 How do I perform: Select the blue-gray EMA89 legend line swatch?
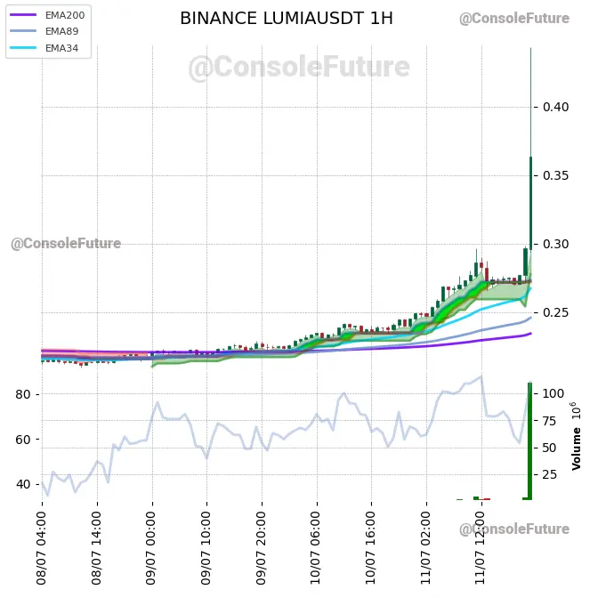pos(23,31)
